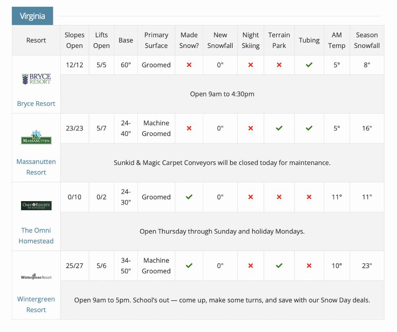Click the Bryce Resort logo image
The image size is (397, 332).
tap(36, 79)
